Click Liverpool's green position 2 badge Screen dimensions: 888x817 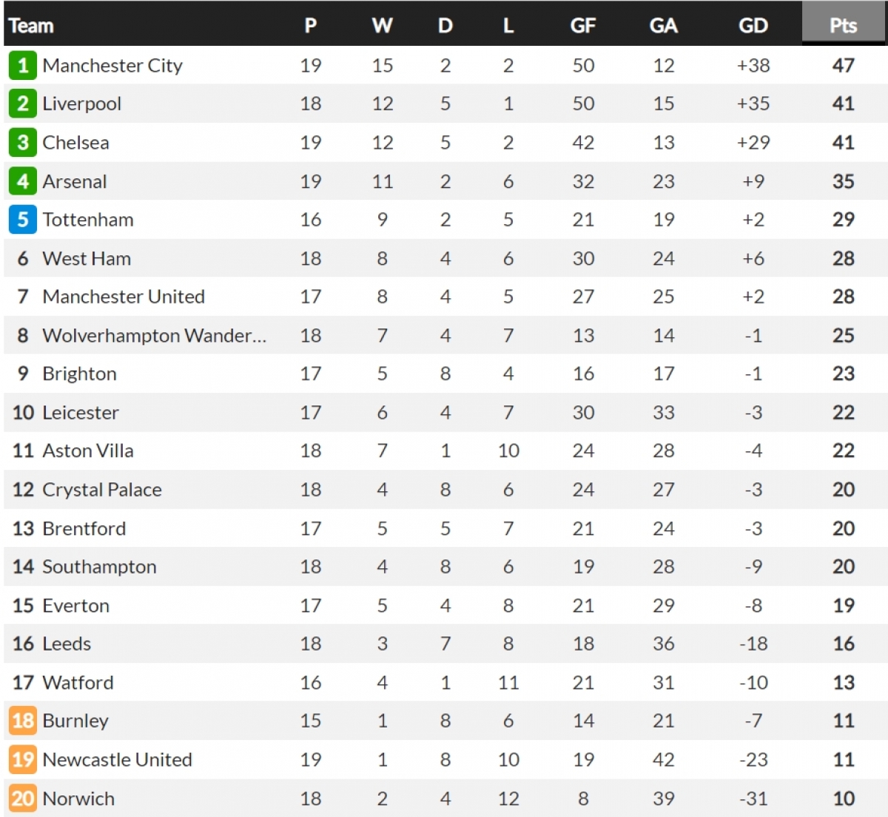click(23, 104)
